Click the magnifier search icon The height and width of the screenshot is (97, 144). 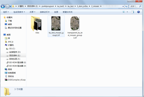click(x=140, y=6)
